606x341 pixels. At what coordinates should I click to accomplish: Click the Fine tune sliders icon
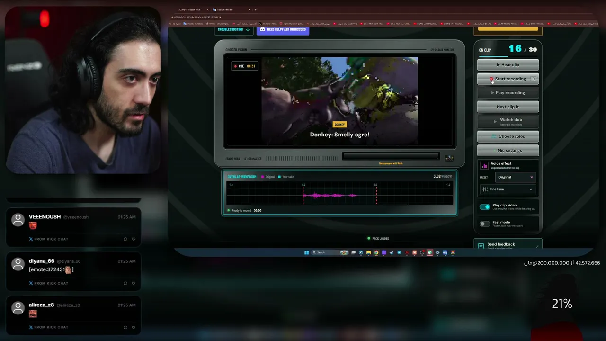tap(485, 189)
